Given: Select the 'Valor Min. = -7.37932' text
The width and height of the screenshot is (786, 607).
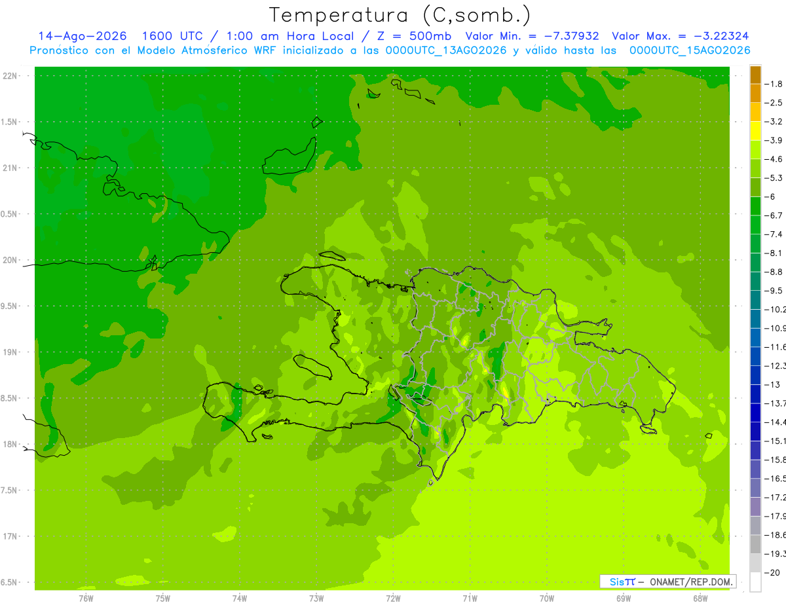Looking at the screenshot, I should [x=532, y=36].
